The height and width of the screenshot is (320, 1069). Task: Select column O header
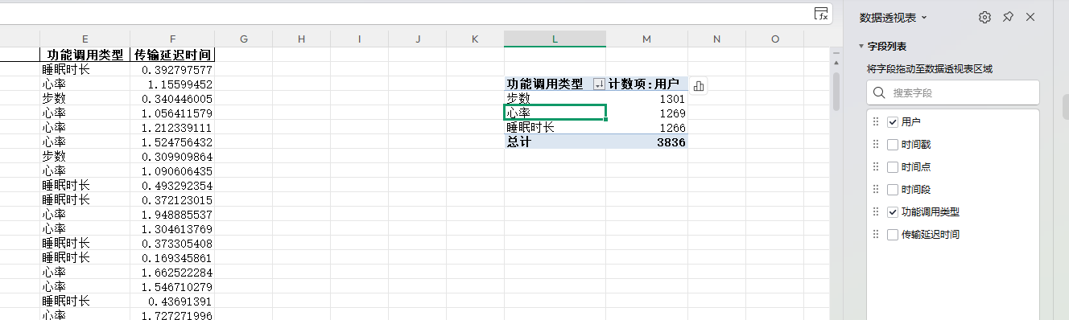tap(774, 39)
